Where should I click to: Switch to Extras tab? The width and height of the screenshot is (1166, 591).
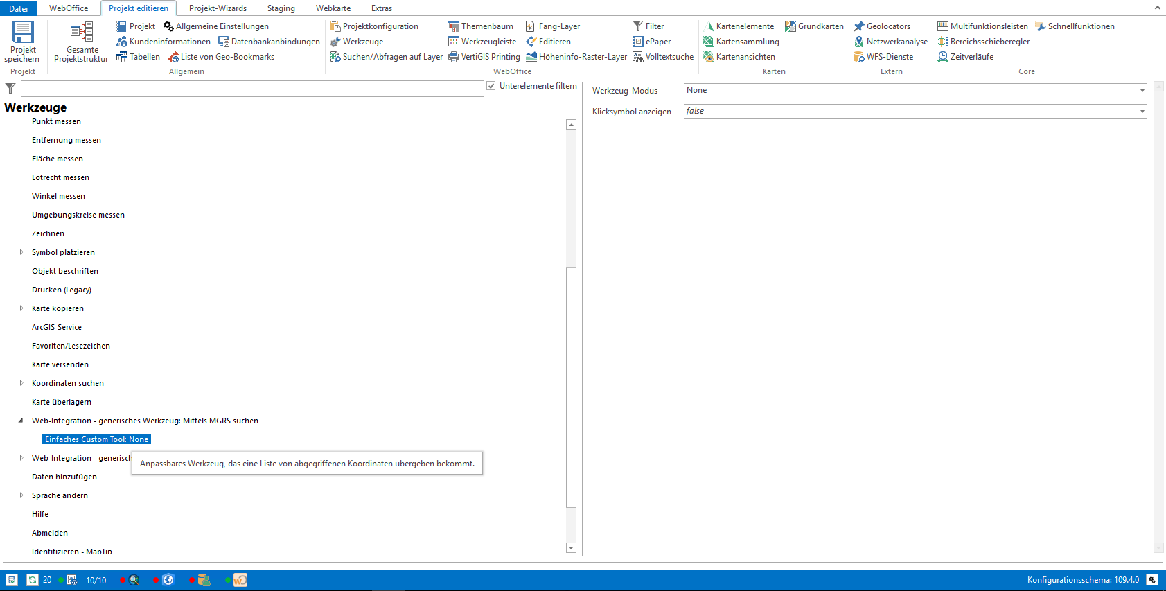(382, 8)
